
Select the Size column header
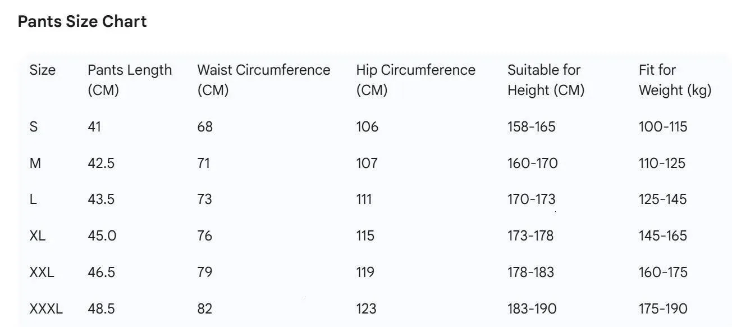coord(43,70)
